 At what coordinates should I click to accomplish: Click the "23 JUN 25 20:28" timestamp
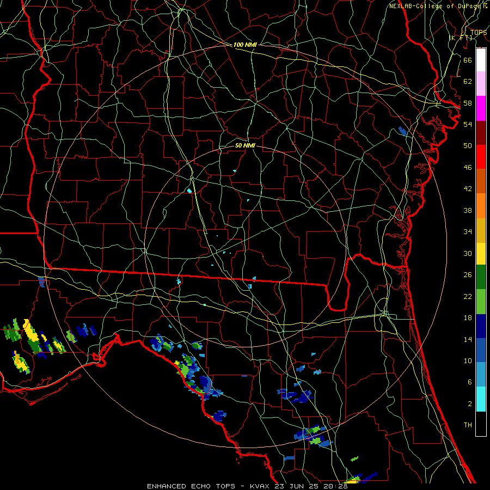point(311,486)
